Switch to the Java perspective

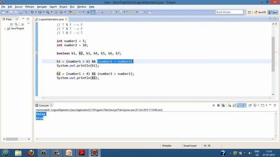[273, 12]
